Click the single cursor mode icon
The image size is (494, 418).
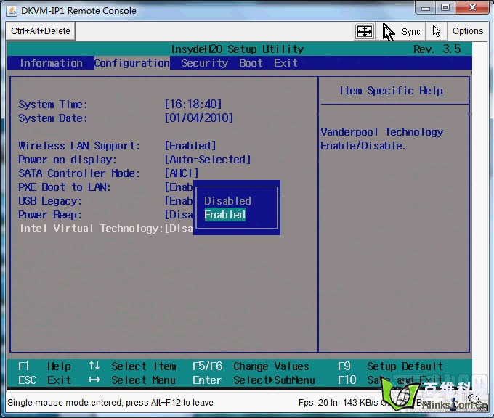(436, 31)
